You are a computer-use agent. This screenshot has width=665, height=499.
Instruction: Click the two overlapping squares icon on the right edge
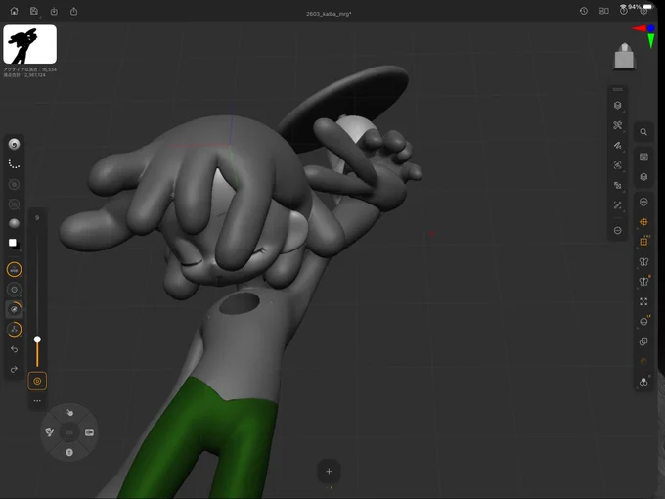[643, 341]
